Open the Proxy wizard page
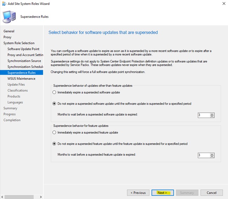Image resolution: width=228 pixels, height=199 pixels. coord(7,37)
